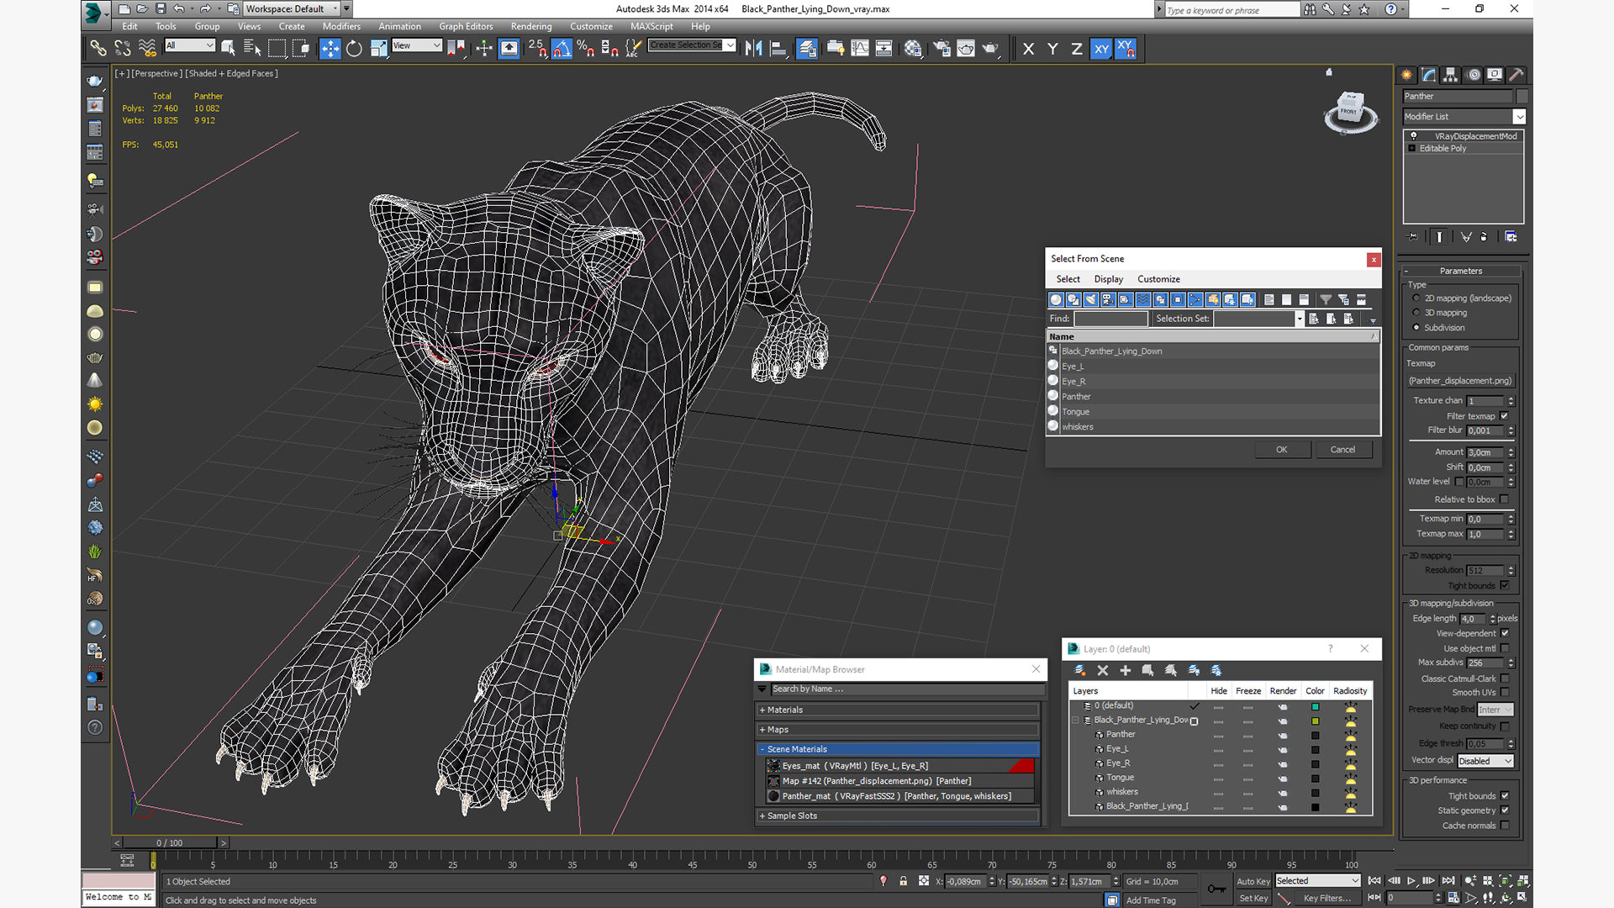Viewport: 1614px width, 908px height.
Task: Open the Rendering menu
Action: (x=531, y=26)
